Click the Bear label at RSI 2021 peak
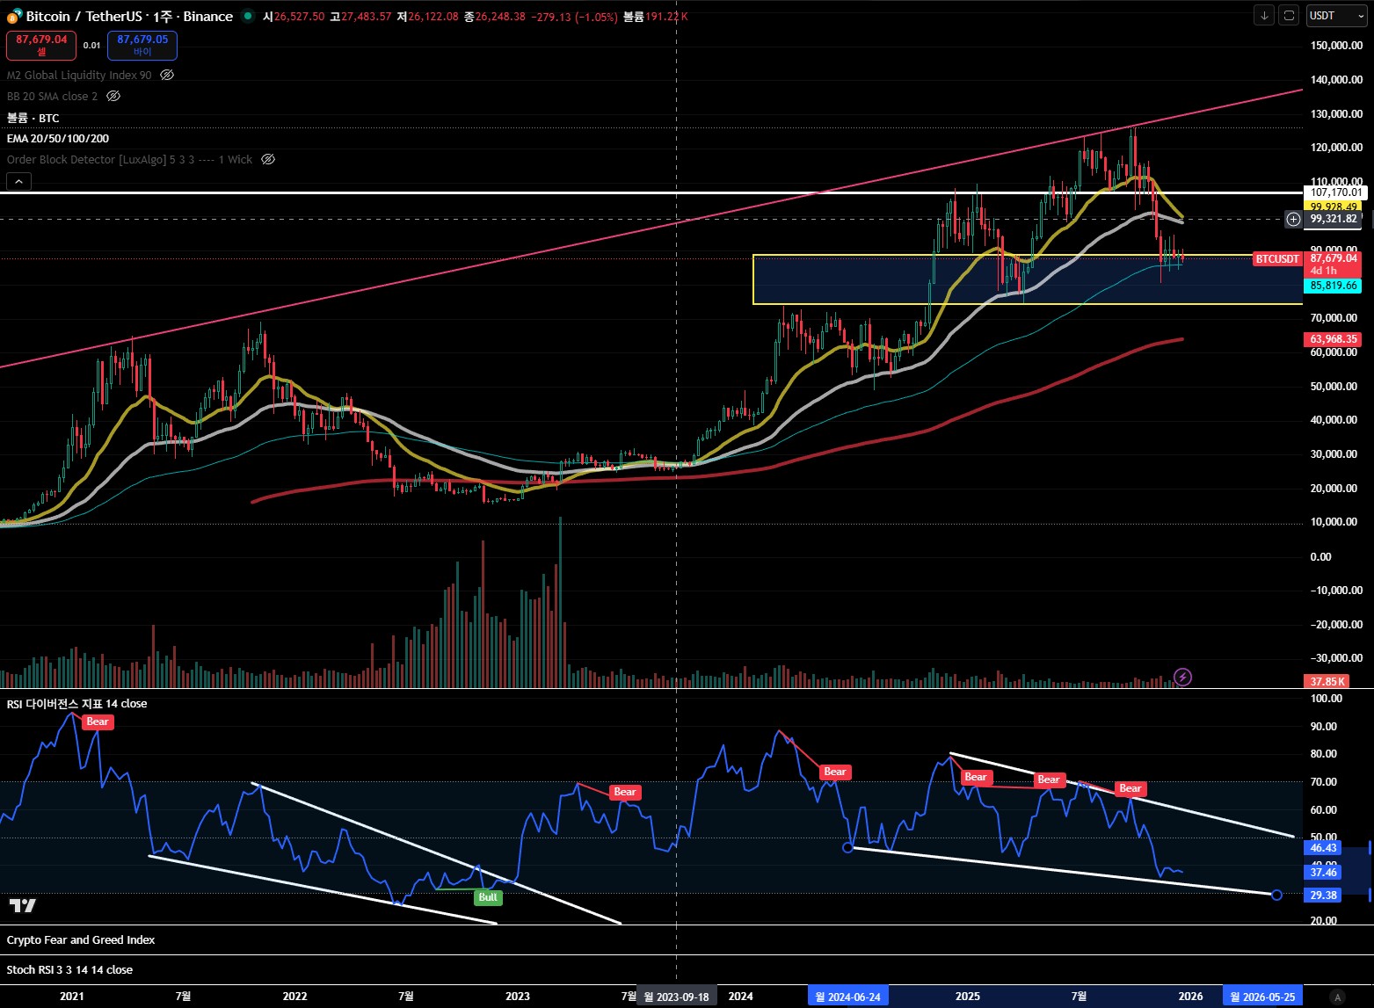1374x1008 pixels. [98, 722]
